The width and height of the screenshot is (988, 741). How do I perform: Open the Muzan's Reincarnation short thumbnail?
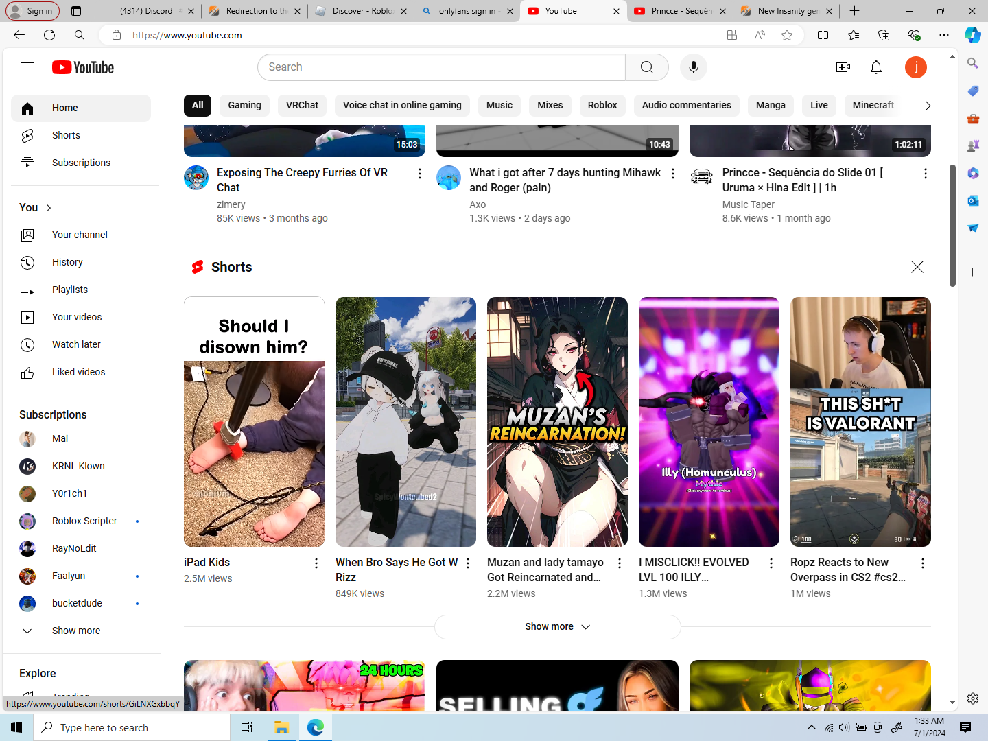[x=557, y=422]
